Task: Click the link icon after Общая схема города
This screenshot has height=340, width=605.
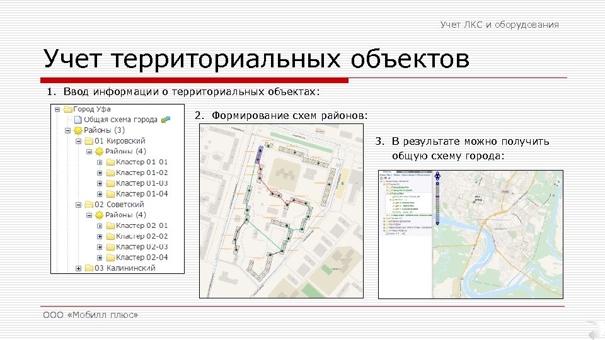Action: pyautogui.click(x=166, y=120)
